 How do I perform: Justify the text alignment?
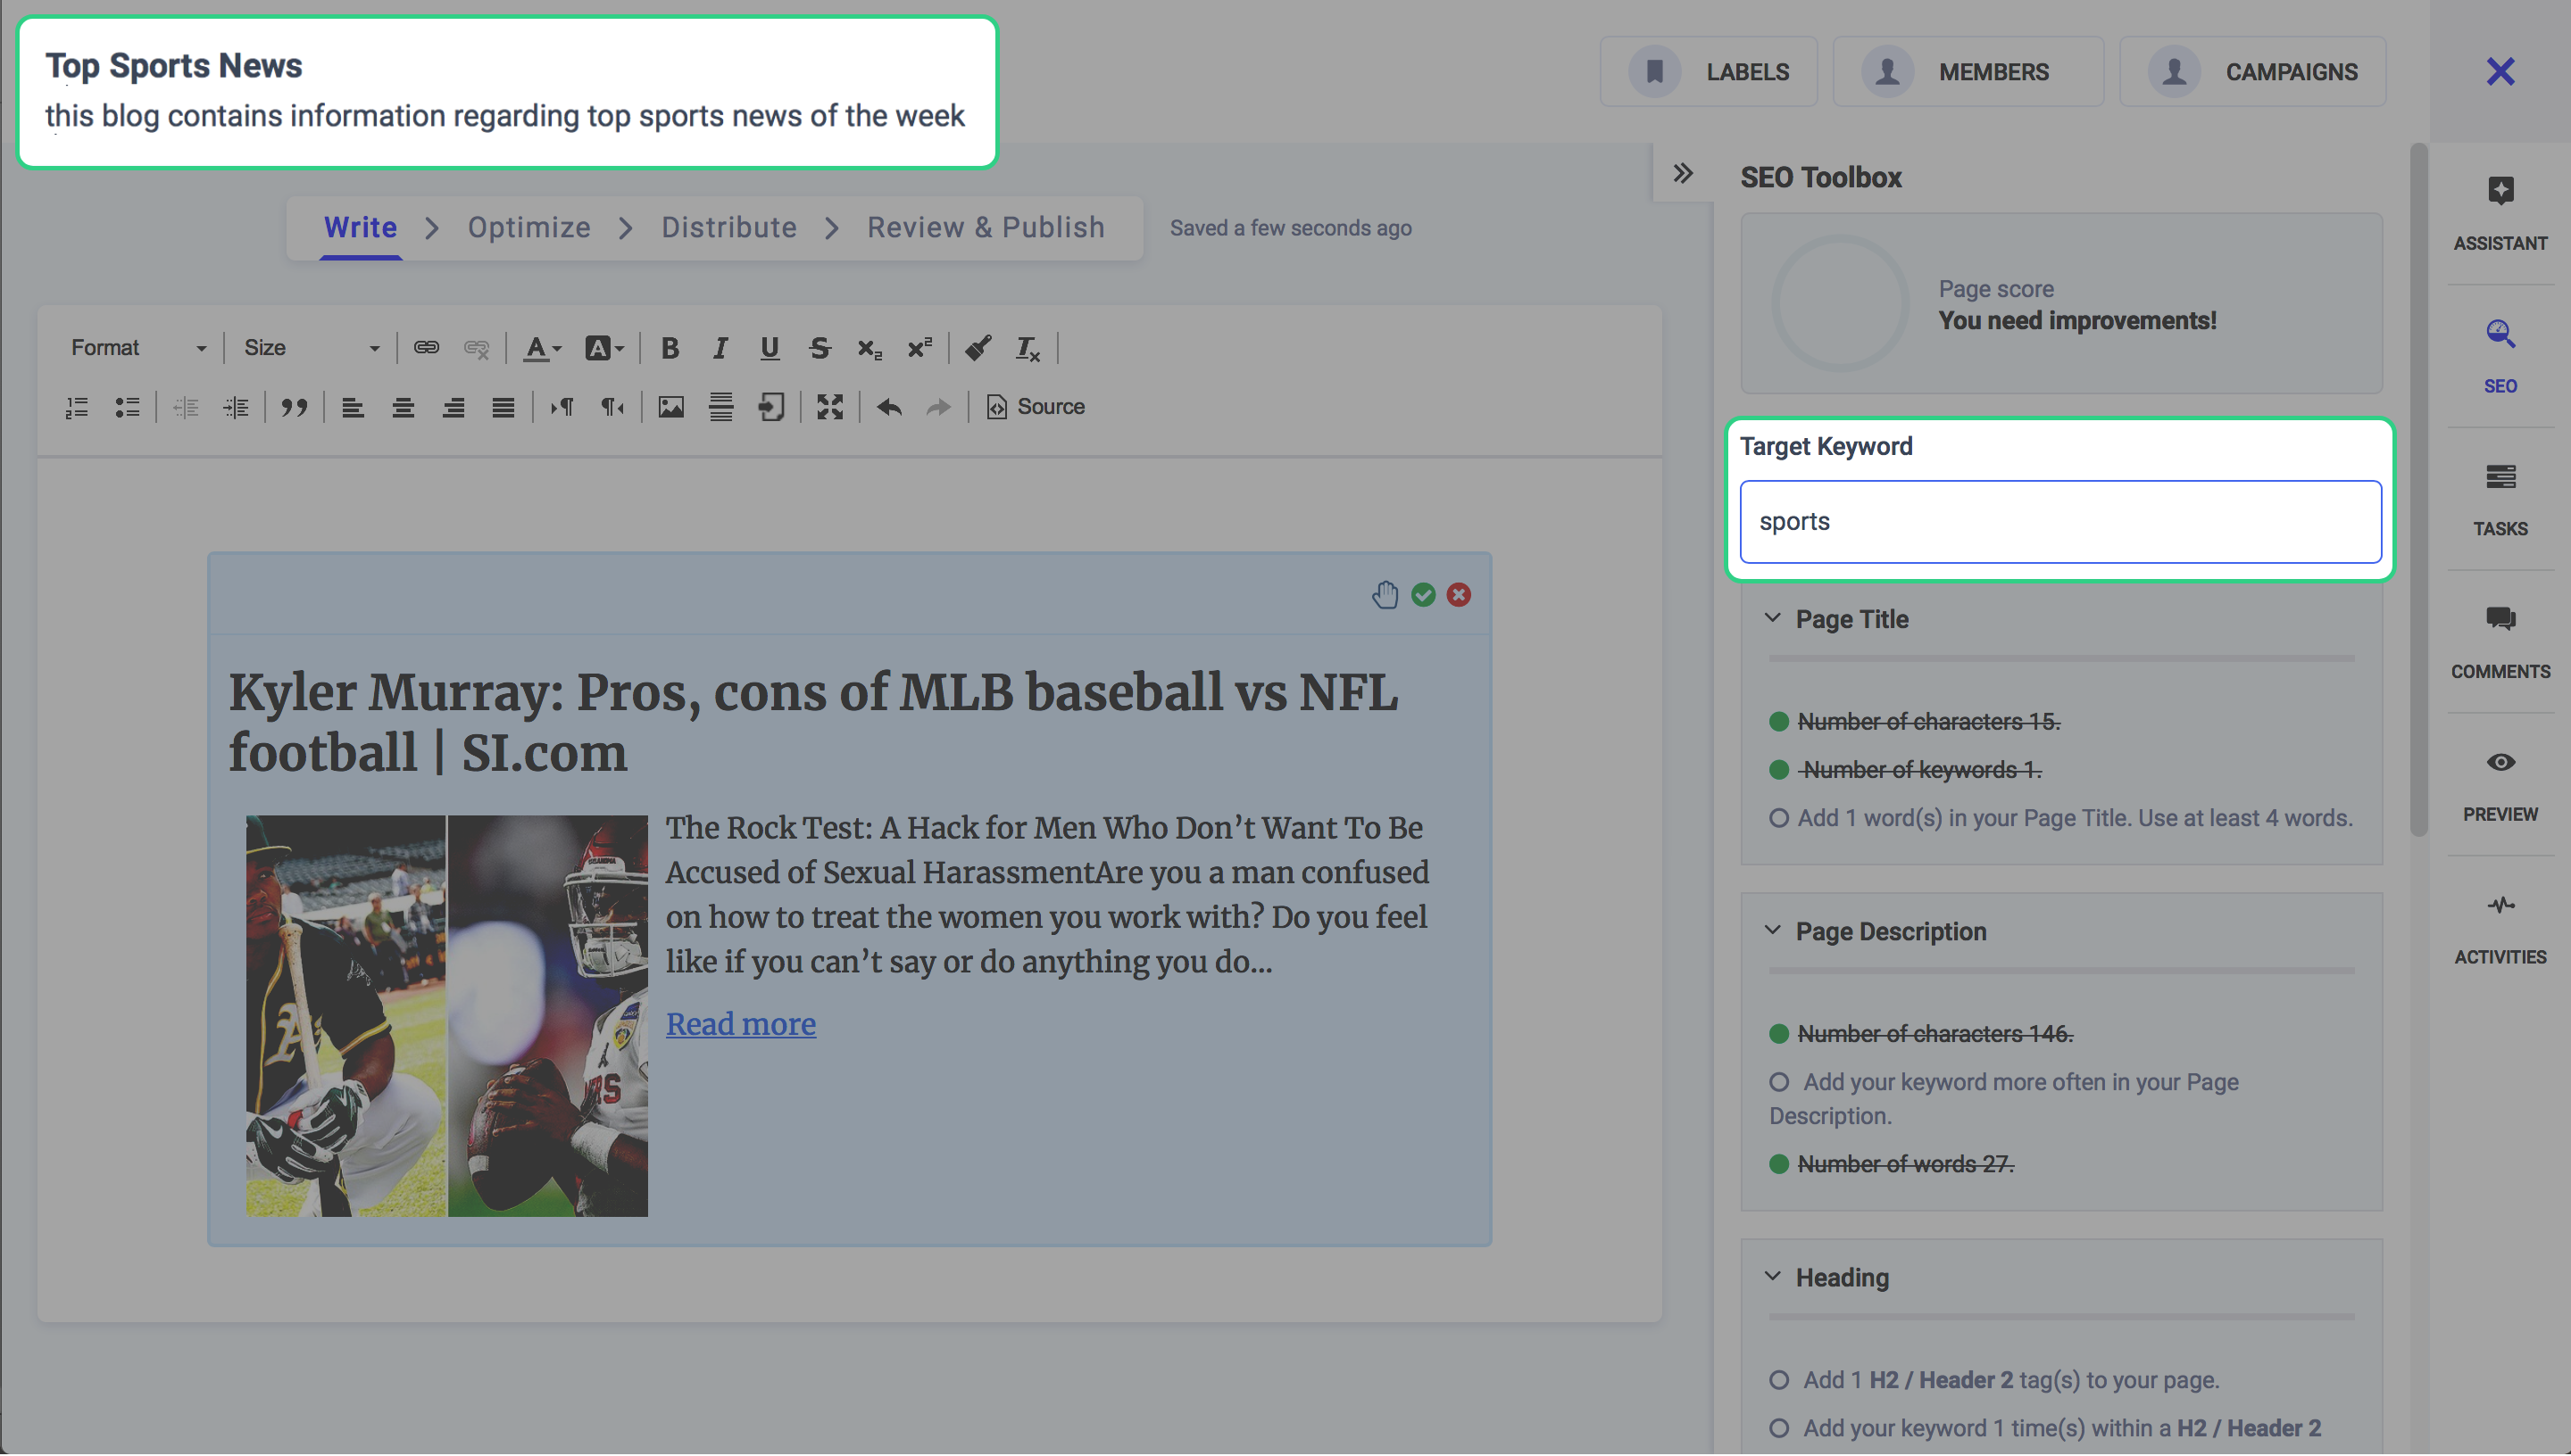503,407
